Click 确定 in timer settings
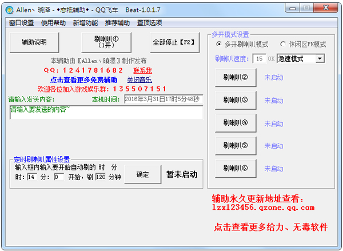The height and width of the screenshot is (251, 343). click(142, 174)
